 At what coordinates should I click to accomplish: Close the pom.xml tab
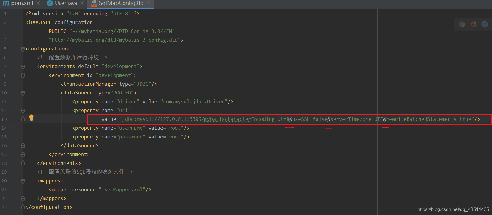[x=38, y=3]
